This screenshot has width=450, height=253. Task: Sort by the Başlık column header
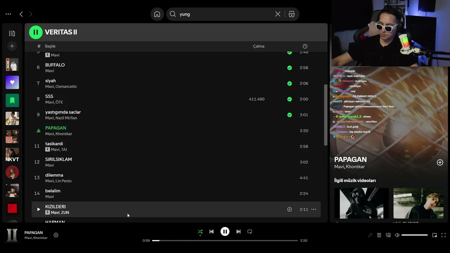50,46
